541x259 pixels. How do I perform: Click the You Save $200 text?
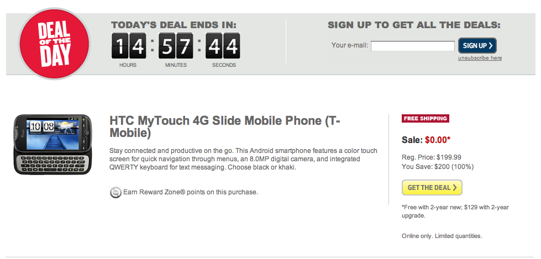coord(438,166)
